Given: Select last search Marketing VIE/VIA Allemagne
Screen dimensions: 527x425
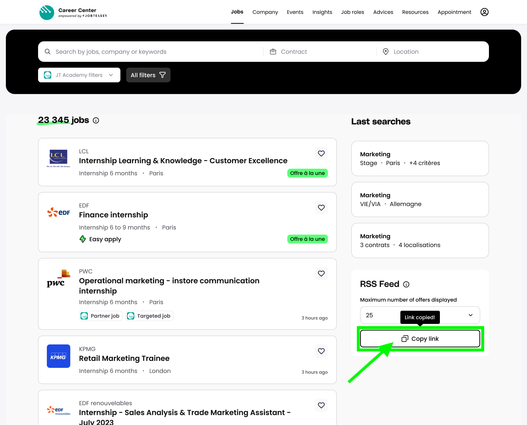Looking at the screenshot, I should click(x=420, y=200).
